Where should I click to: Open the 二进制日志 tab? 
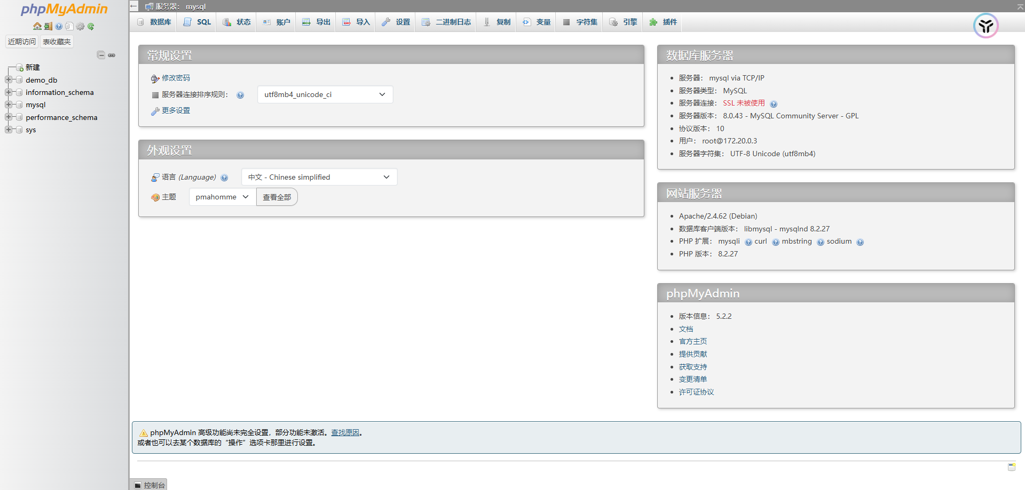click(446, 22)
